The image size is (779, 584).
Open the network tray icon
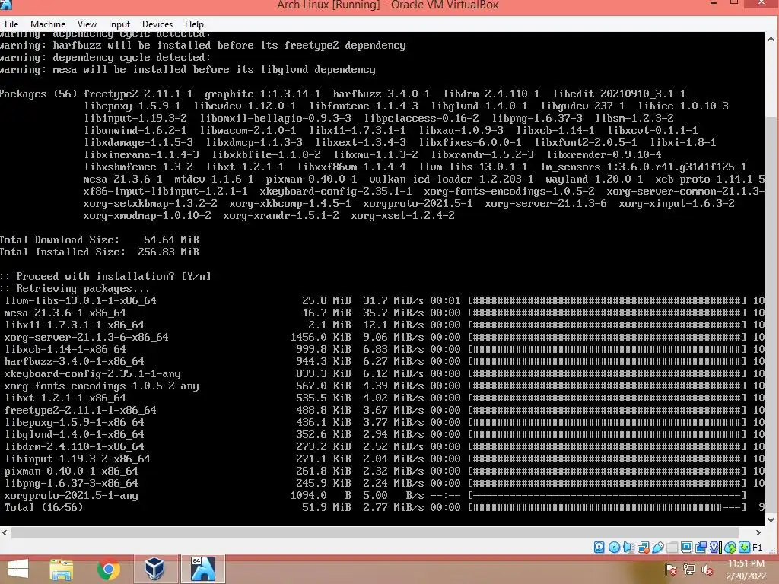coord(689,570)
